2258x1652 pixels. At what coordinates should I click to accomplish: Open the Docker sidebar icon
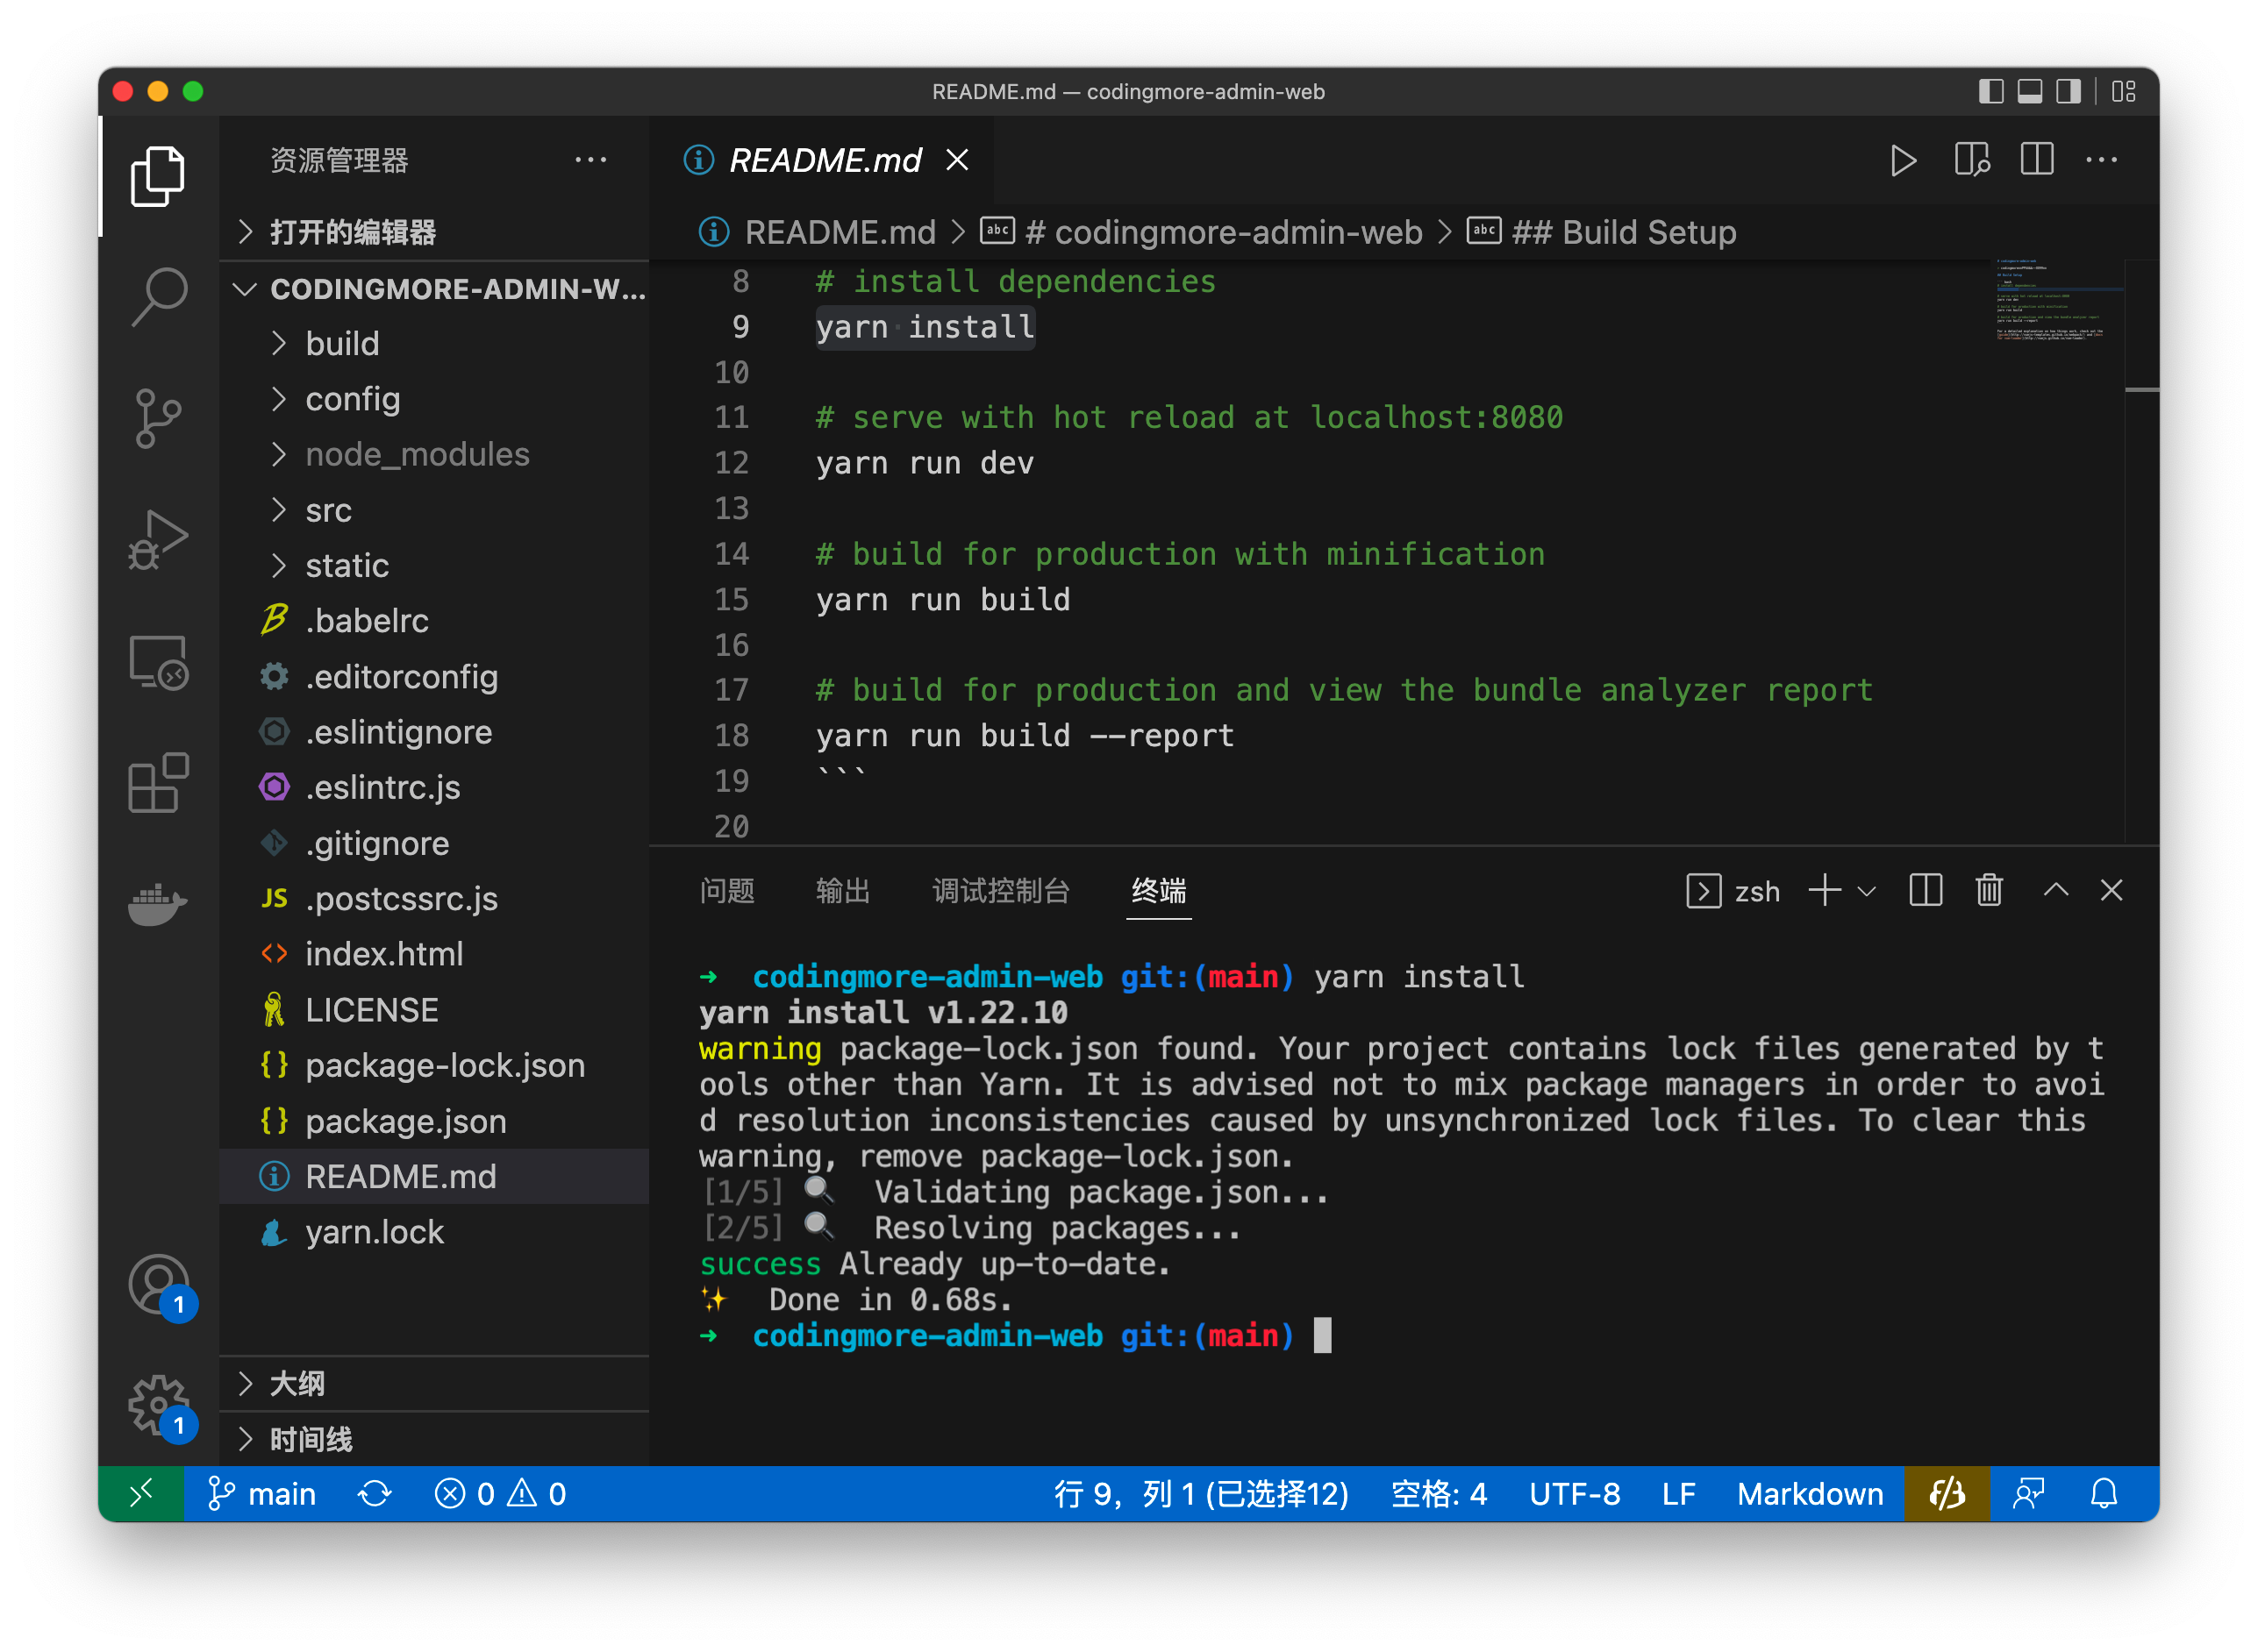tap(158, 905)
